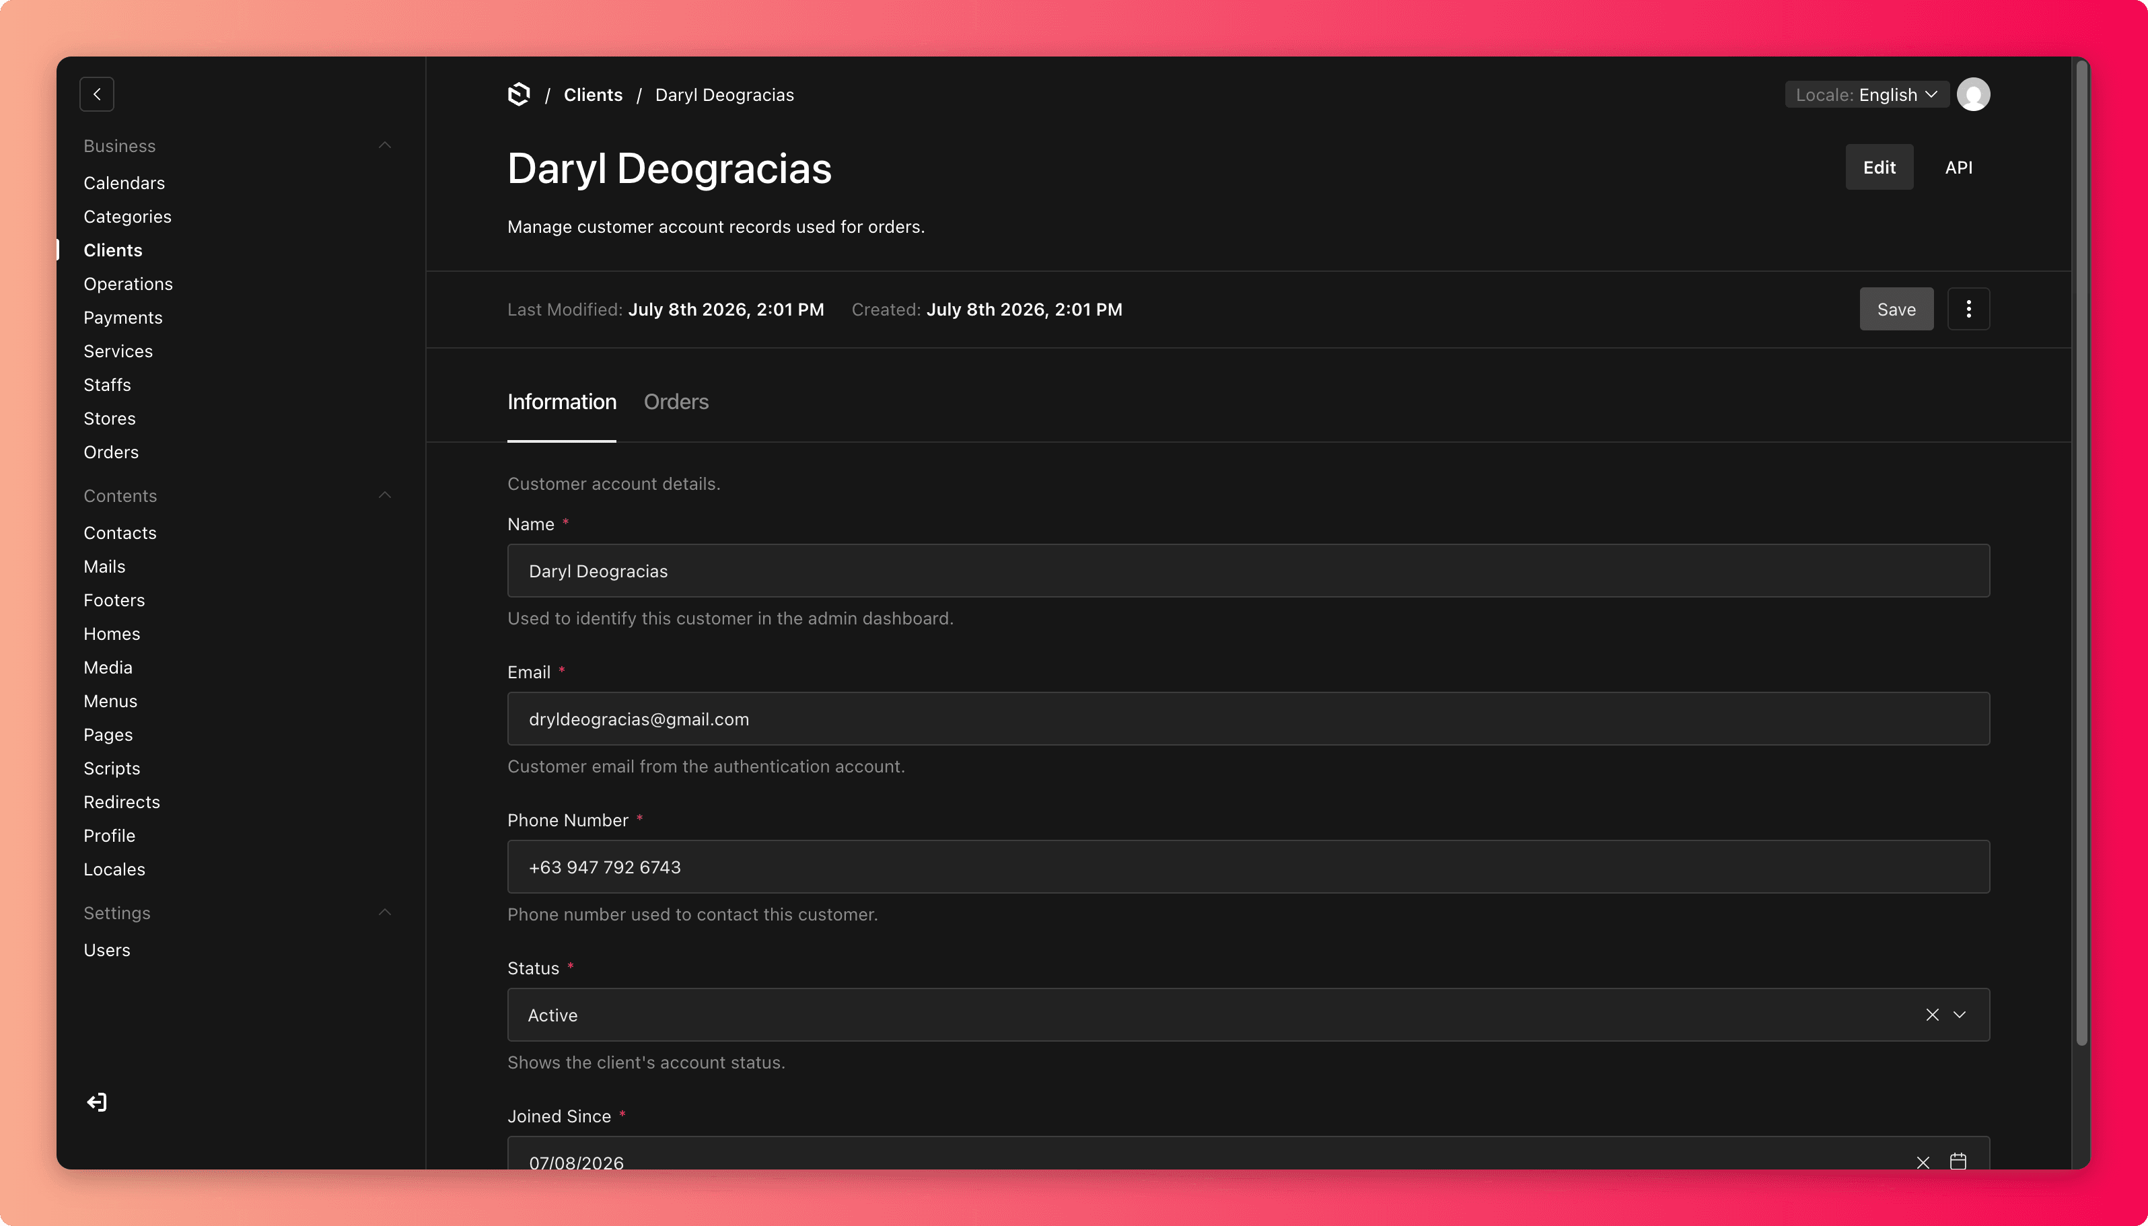Select Clients in sidebar
The width and height of the screenshot is (2148, 1226).
point(113,250)
